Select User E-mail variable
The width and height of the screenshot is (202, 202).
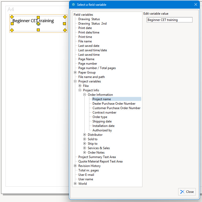[86, 175]
